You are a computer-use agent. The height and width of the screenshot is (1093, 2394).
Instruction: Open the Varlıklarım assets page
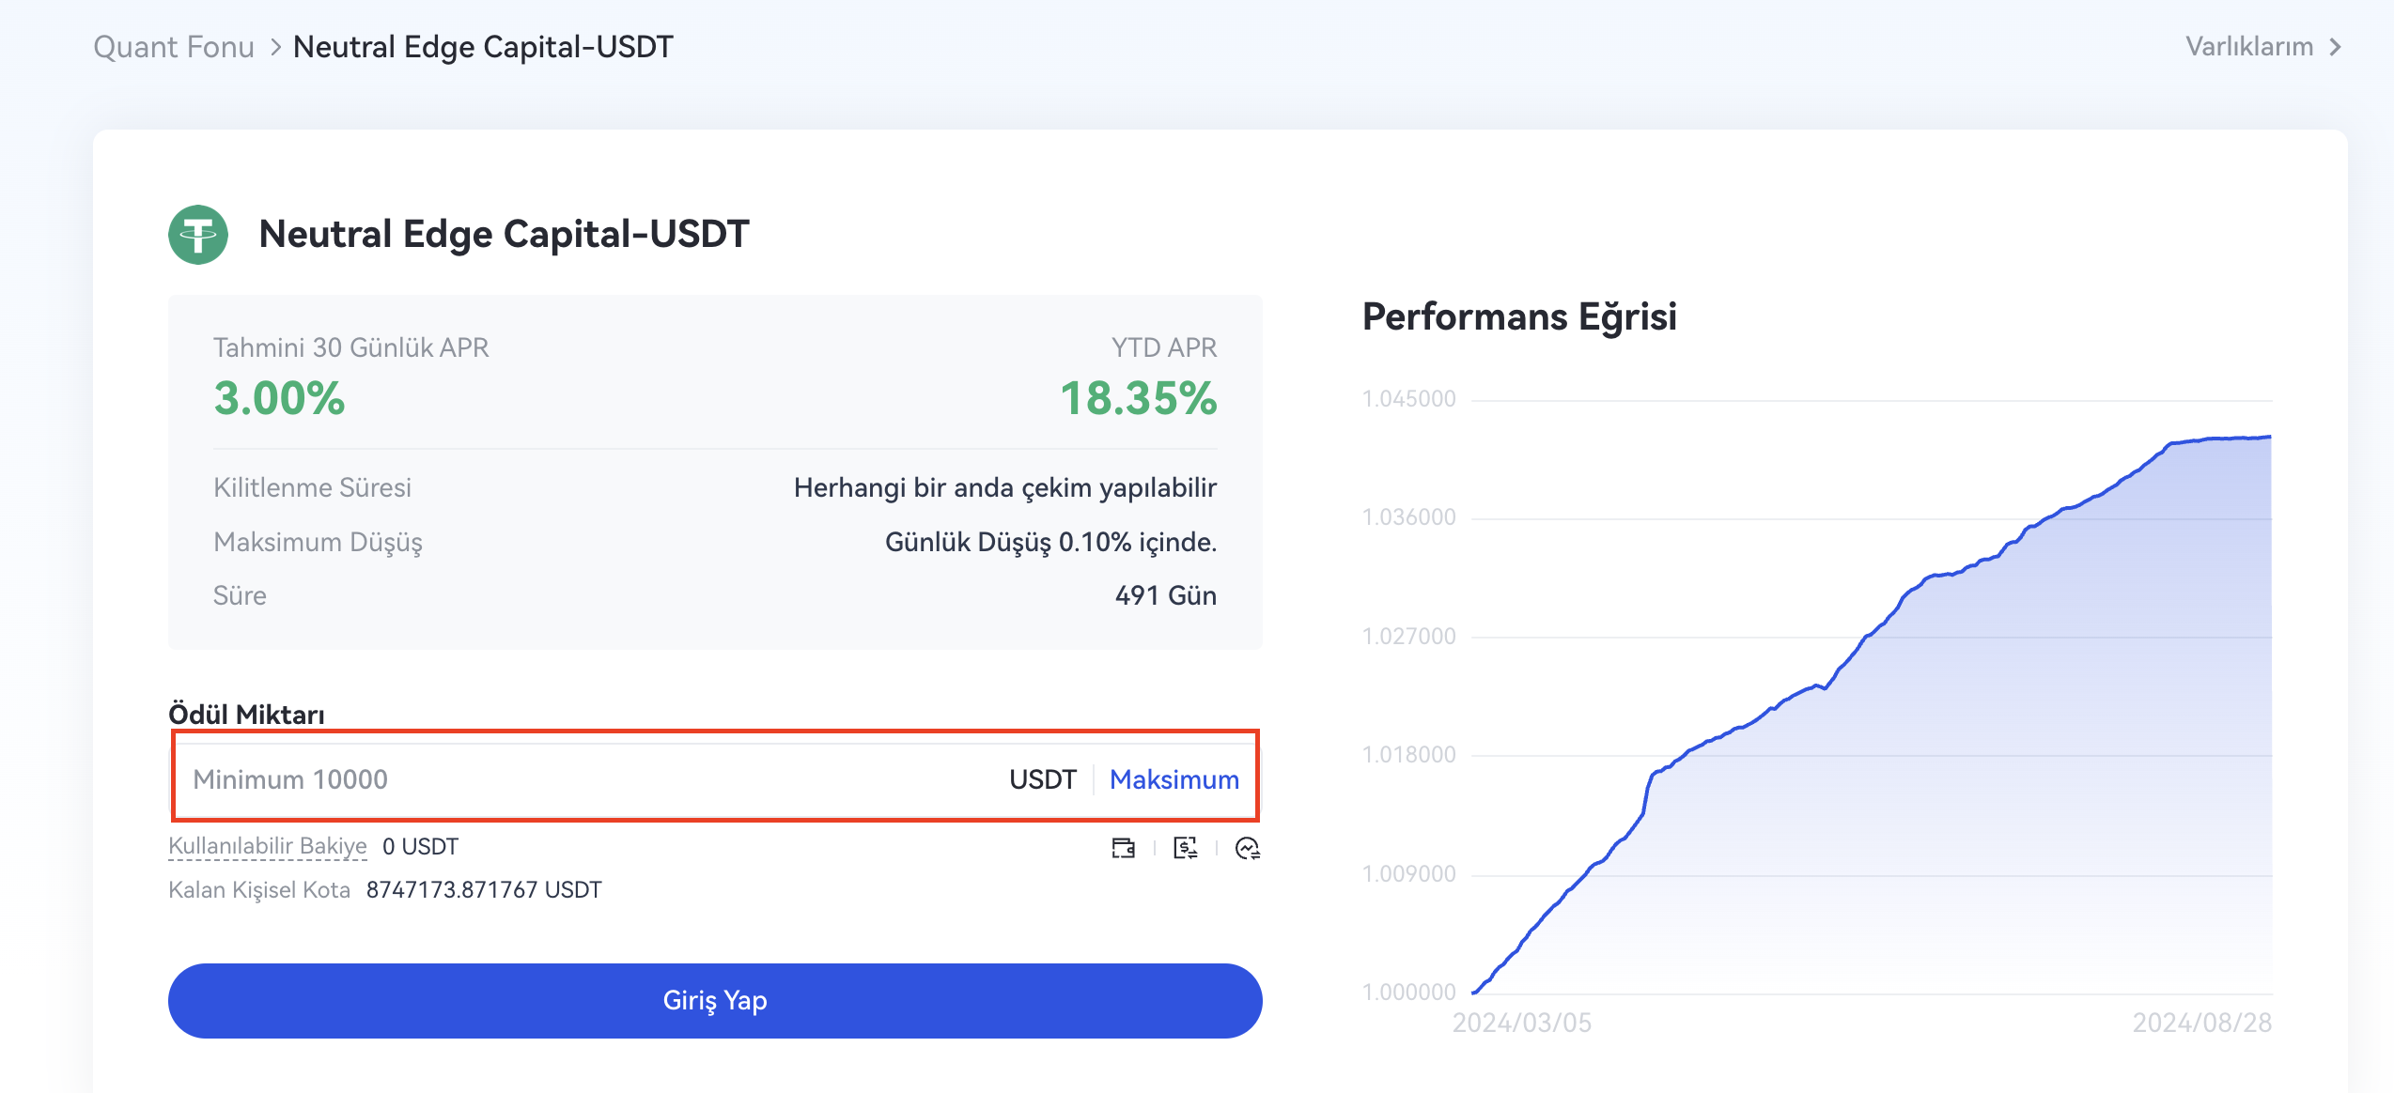coord(2248,47)
